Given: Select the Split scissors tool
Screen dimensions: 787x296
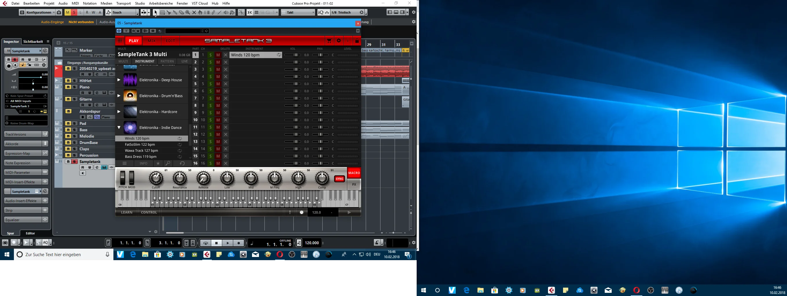Looking at the screenshot, I should point(169,12).
